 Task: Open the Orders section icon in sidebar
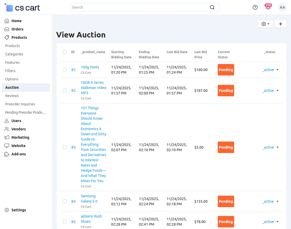[6, 29]
